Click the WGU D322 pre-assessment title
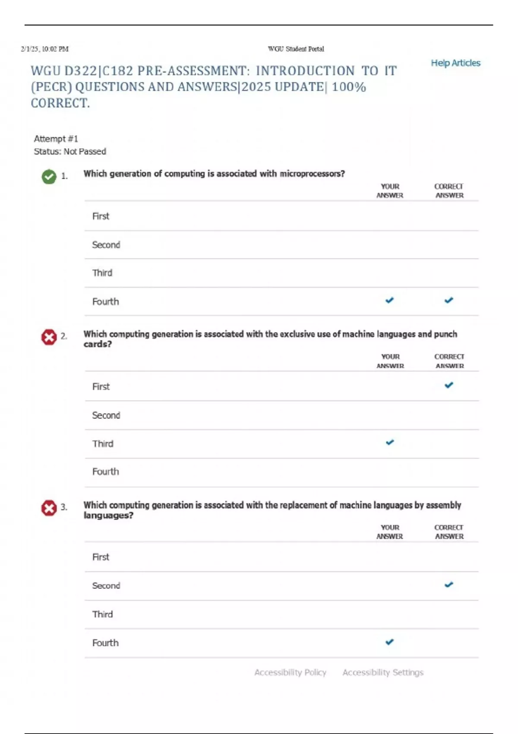518x734 pixels. point(214,87)
